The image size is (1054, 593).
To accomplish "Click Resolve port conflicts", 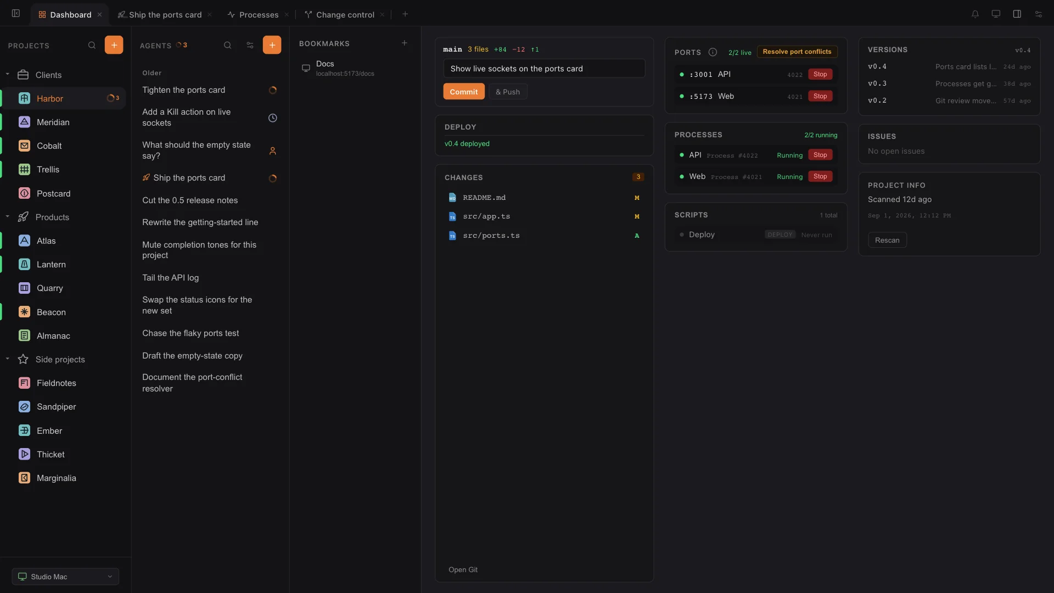I will tap(797, 52).
